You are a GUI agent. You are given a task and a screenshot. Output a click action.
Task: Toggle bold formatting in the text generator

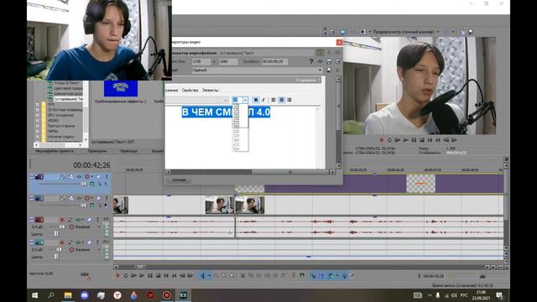tap(255, 100)
